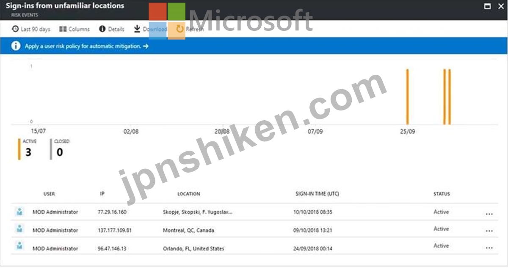Screen dimensions: 508x268
Task: Sort by the LOCATION column header
Action: [189, 194]
